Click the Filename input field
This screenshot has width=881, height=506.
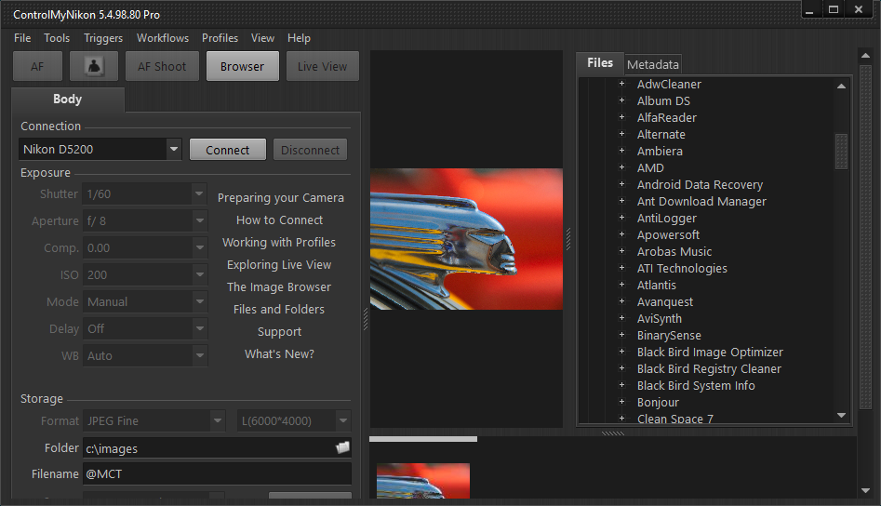pyautogui.click(x=218, y=474)
